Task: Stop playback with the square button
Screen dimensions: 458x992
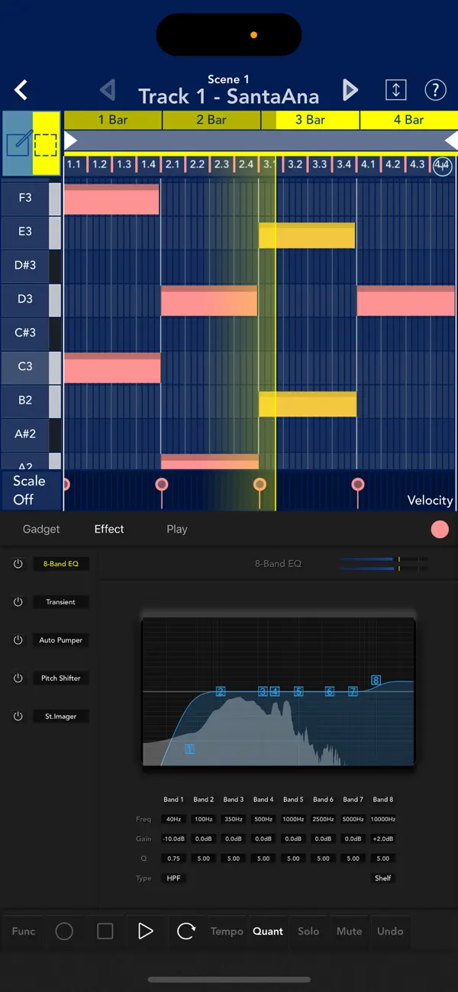Action: tap(105, 931)
